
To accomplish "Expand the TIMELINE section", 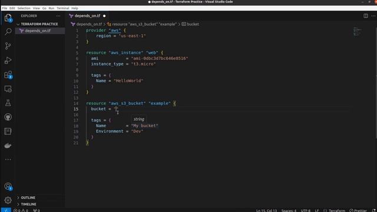I will 28,204.
